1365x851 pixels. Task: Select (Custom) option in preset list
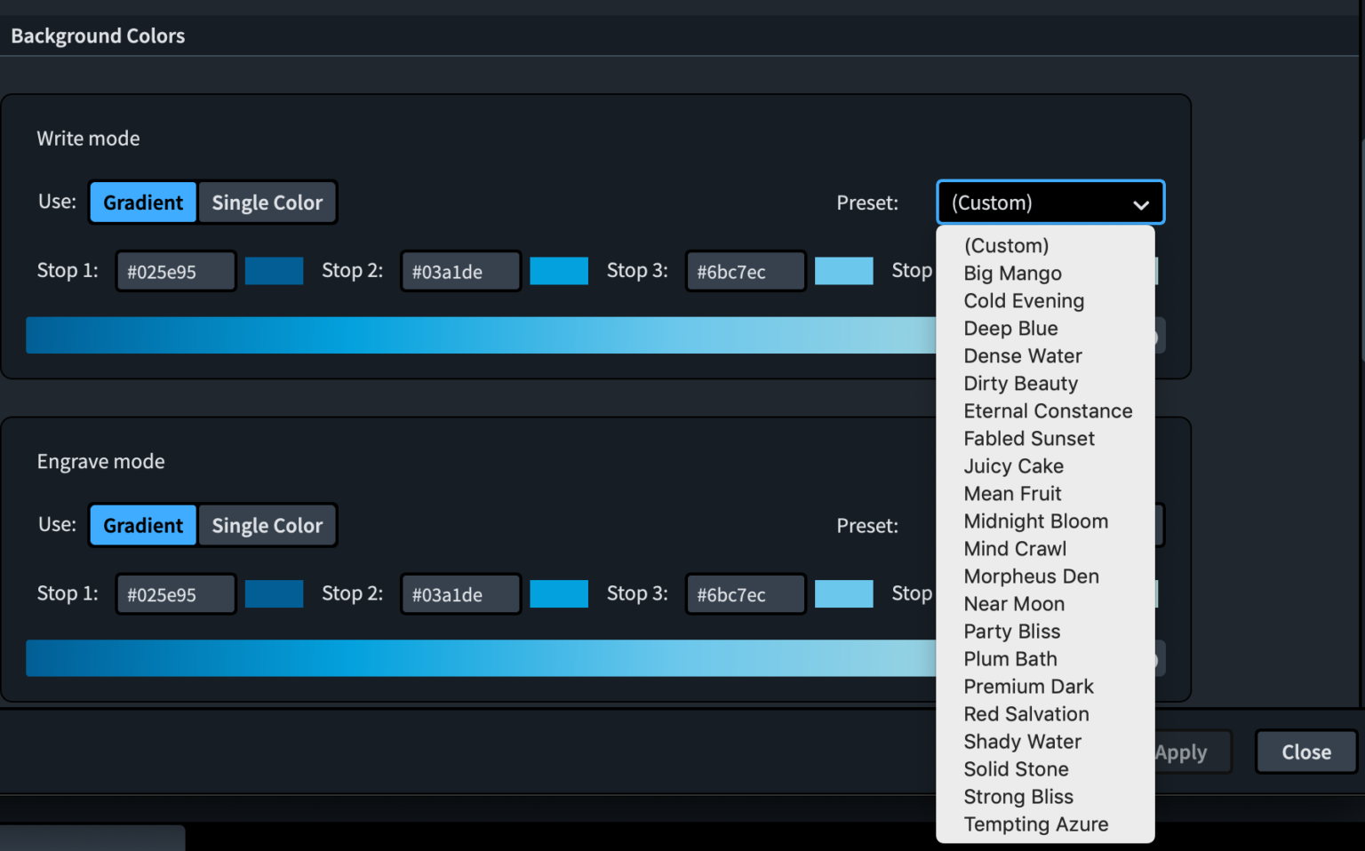pos(1006,246)
